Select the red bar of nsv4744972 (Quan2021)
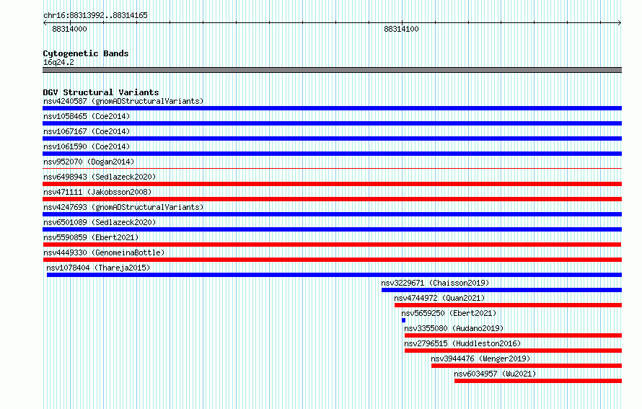 tap(508, 305)
